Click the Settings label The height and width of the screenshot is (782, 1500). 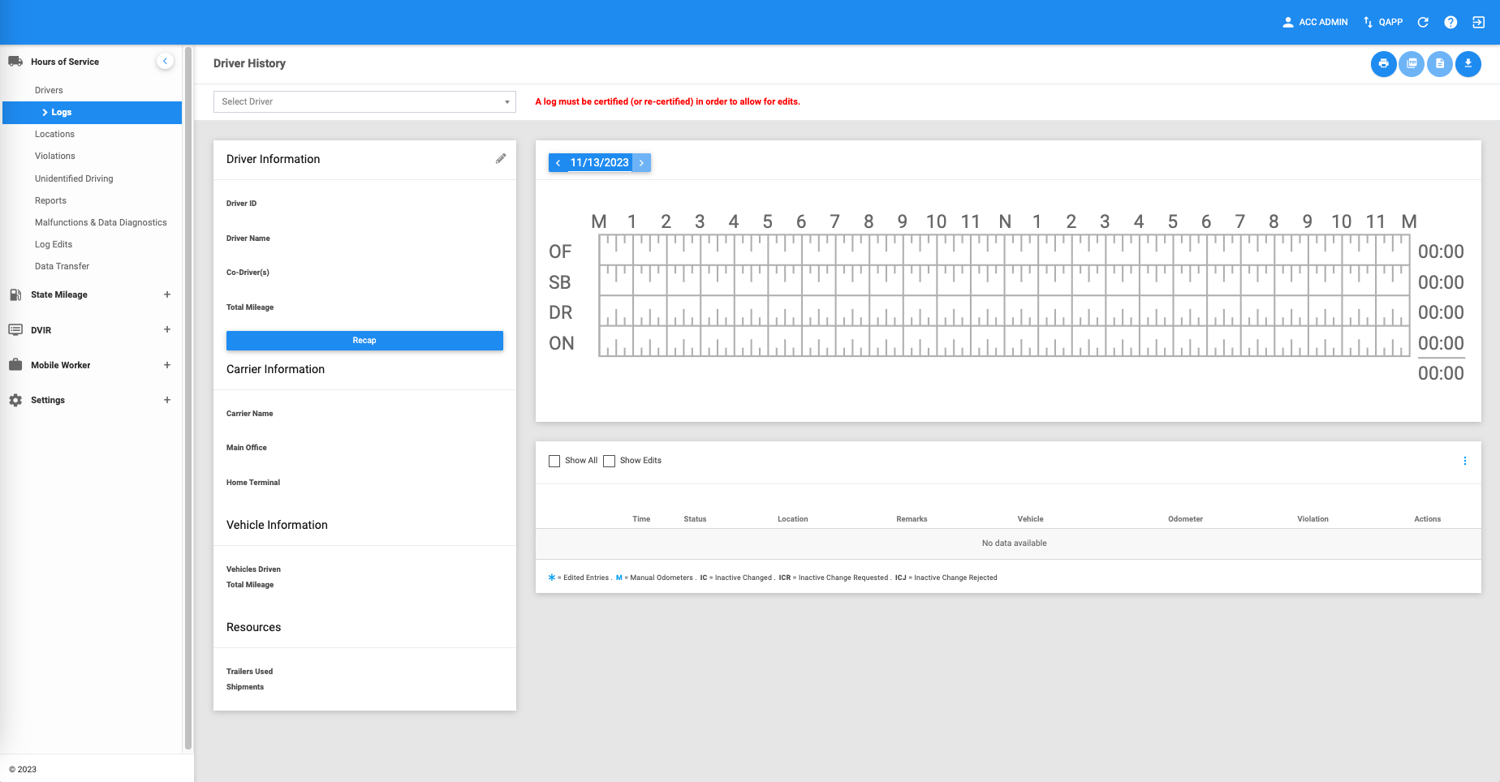pyautogui.click(x=48, y=400)
